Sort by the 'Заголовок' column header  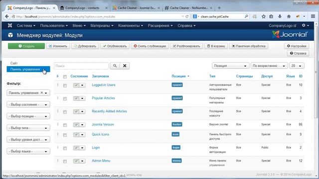click(100, 76)
